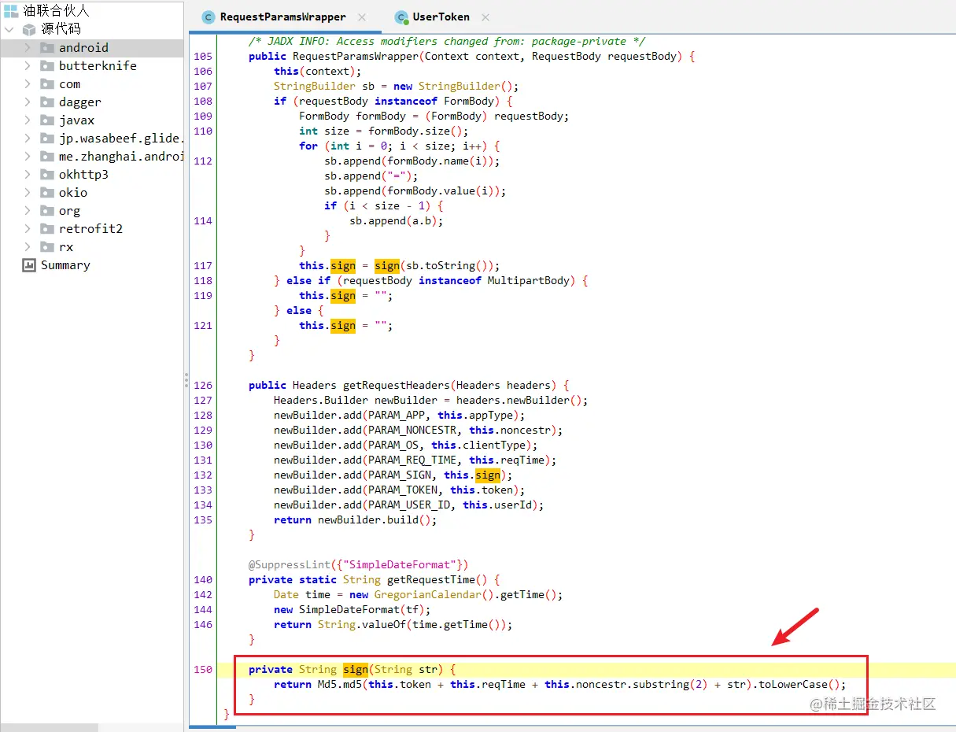956x732 pixels.
Task: Click the okio package folder icon
Action: tap(47, 192)
